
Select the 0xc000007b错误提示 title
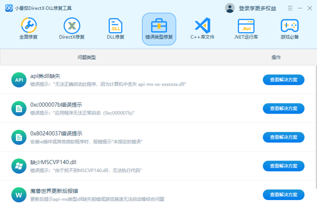[56, 105]
